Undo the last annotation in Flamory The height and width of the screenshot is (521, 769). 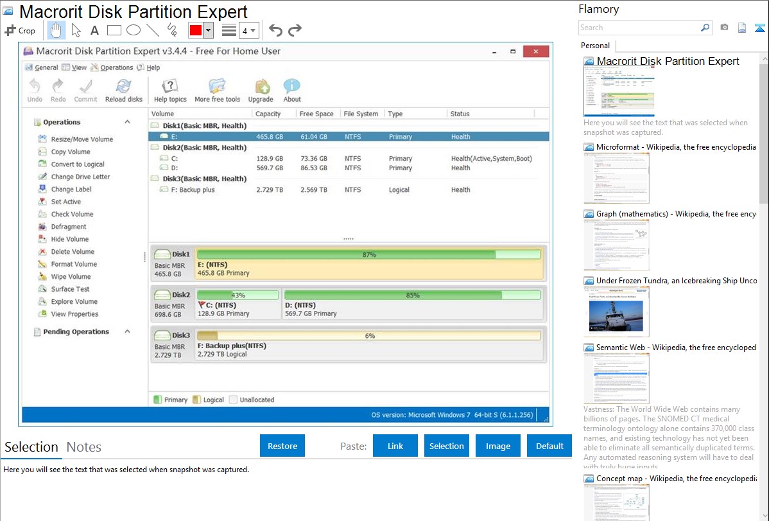tap(275, 30)
